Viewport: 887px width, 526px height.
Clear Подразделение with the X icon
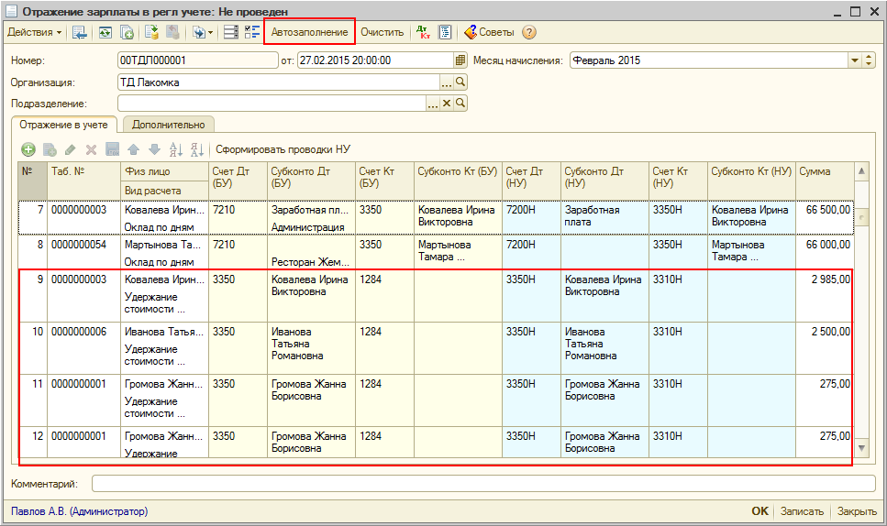tap(447, 104)
